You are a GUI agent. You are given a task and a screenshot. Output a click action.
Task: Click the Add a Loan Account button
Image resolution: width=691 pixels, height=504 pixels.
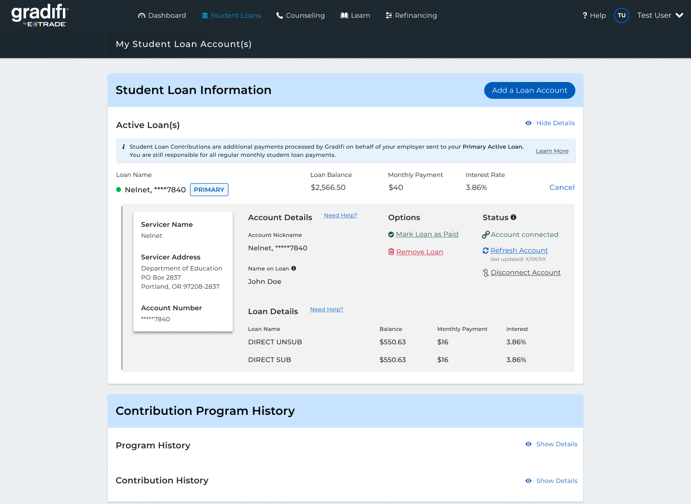530,90
